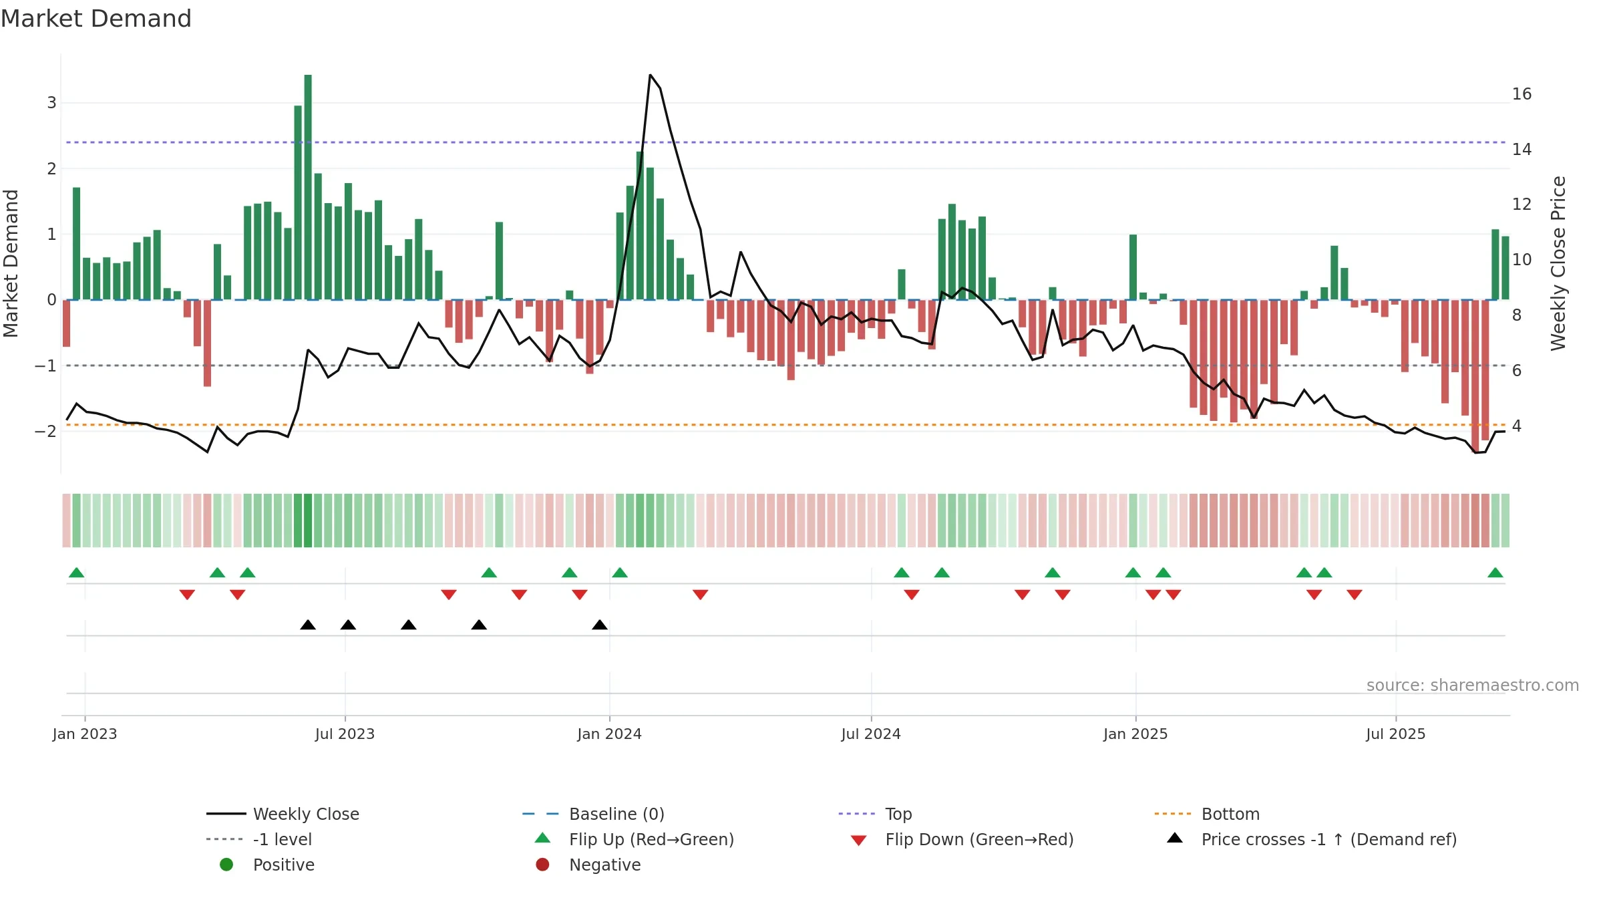Click the last green flip-up marker after Jul 2025

tap(1495, 573)
